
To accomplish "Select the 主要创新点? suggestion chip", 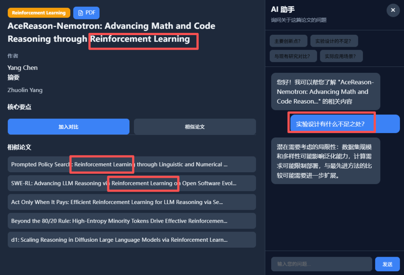I will point(288,41).
